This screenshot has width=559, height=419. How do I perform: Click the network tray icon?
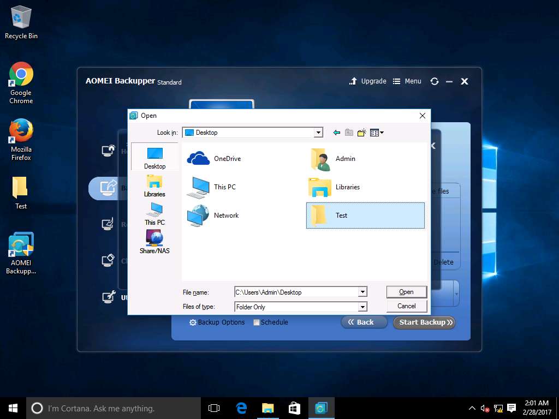[x=498, y=408]
